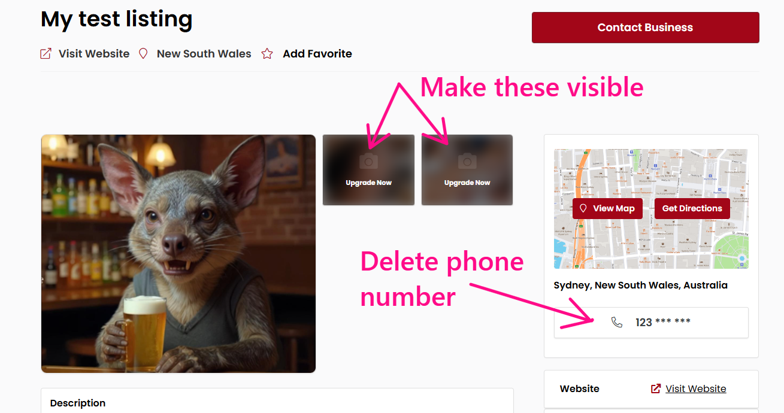Open the underlined Visit Website sidebar link

(x=696, y=388)
